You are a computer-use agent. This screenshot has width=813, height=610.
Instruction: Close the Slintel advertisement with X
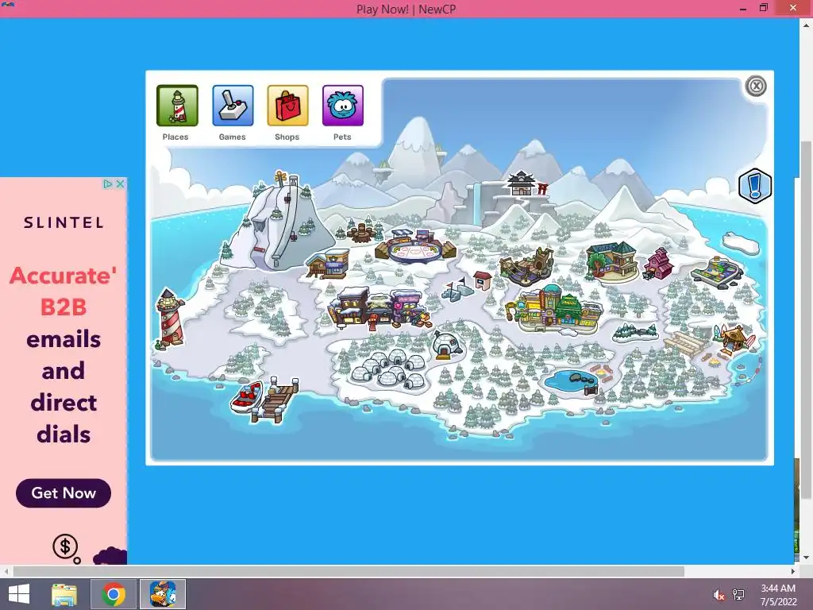pyautogui.click(x=121, y=184)
